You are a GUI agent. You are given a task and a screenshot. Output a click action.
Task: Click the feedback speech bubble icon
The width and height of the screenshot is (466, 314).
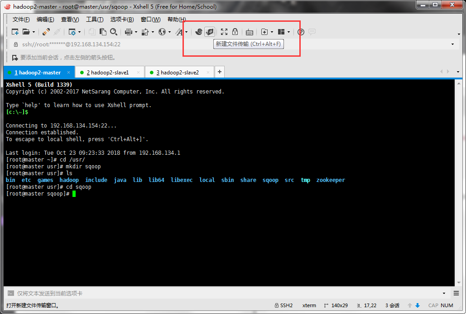click(312, 32)
